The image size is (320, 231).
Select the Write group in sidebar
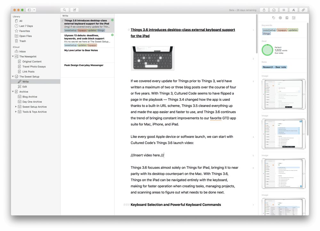pyautogui.click(x=36, y=81)
